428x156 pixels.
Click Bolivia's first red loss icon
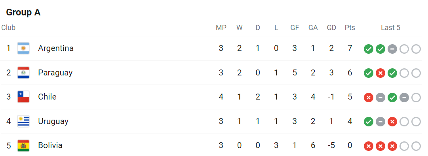(369, 146)
